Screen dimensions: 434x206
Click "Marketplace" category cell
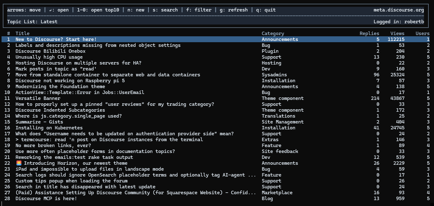[x=277, y=193]
